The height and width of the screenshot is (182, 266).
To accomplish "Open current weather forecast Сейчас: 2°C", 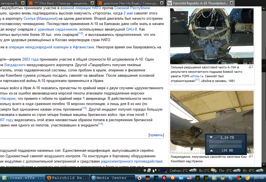I will click(179, 170).
